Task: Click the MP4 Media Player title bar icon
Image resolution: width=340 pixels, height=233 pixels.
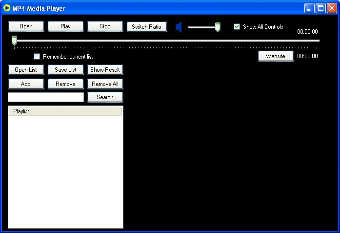Action: (x=7, y=8)
